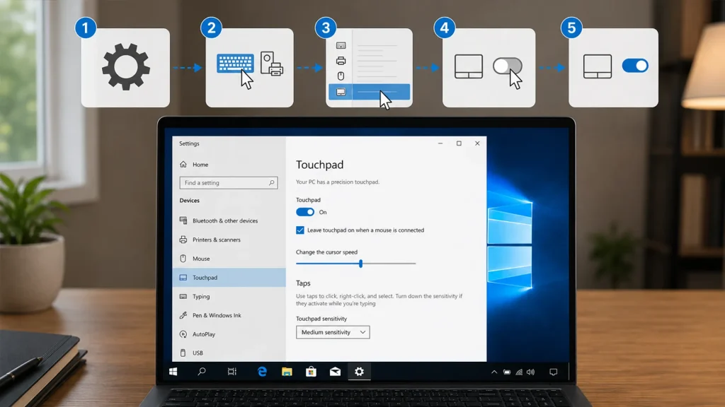This screenshot has width=725, height=407.
Task: Open taskbar search magnifier
Action: tap(202, 372)
